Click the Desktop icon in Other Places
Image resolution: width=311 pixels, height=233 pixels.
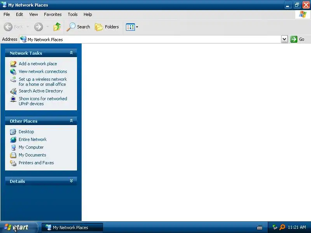click(13, 132)
